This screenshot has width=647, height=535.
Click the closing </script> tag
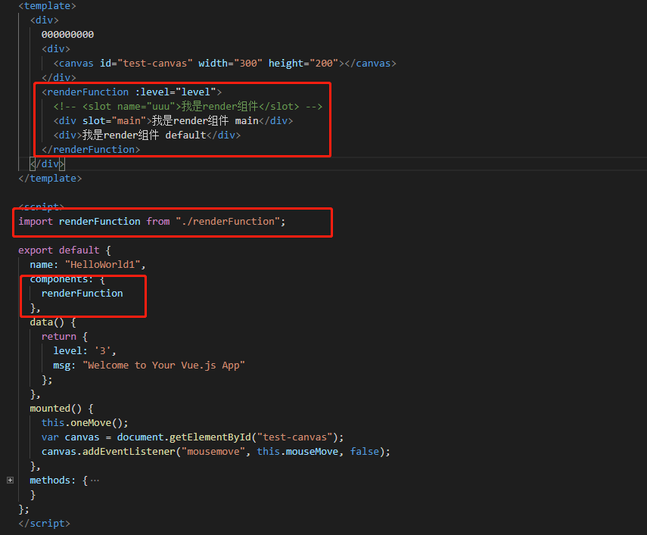coord(45,524)
